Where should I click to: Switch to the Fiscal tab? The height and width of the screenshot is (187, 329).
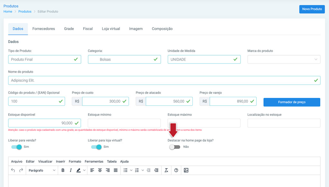point(88,29)
